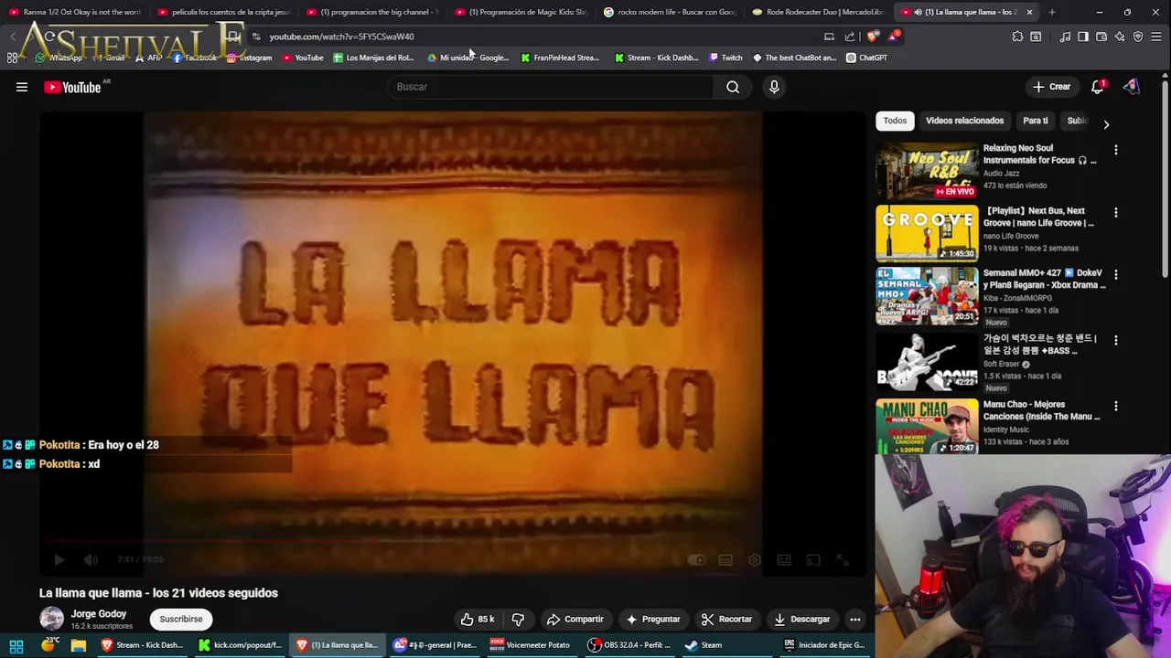Open the GROOVE playlist thumbnail

[x=927, y=233]
